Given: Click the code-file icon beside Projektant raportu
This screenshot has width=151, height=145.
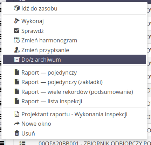Looking at the screenshot, I should (x=17, y=114).
